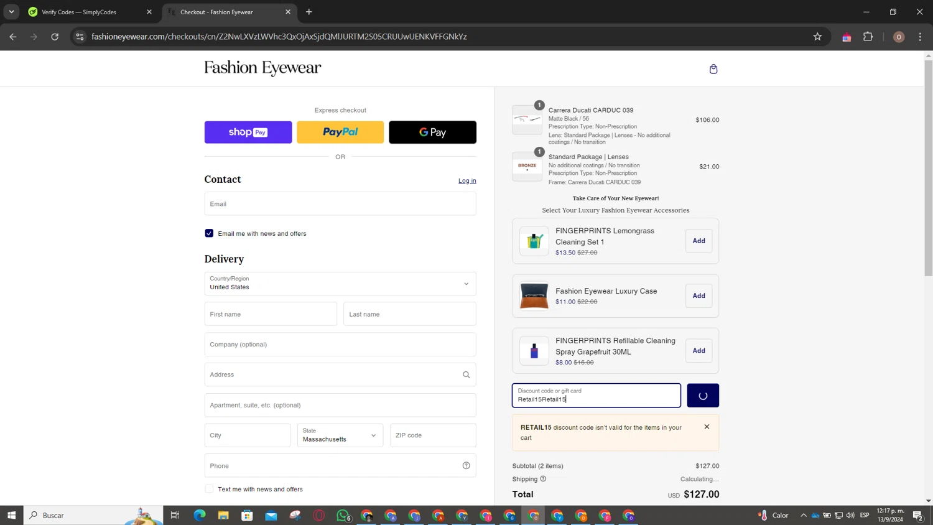The image size is (933, 525).
Task: Click the Address input field
Action: point(340,374)
